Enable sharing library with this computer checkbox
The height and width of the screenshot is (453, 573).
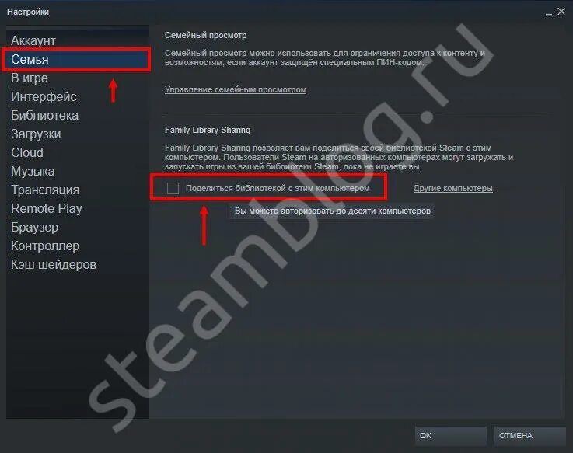(x=173, y=188)
